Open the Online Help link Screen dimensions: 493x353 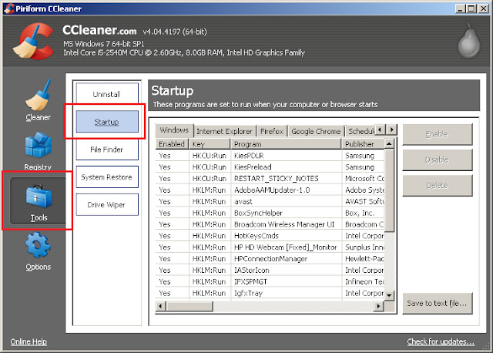pos(29,341)
